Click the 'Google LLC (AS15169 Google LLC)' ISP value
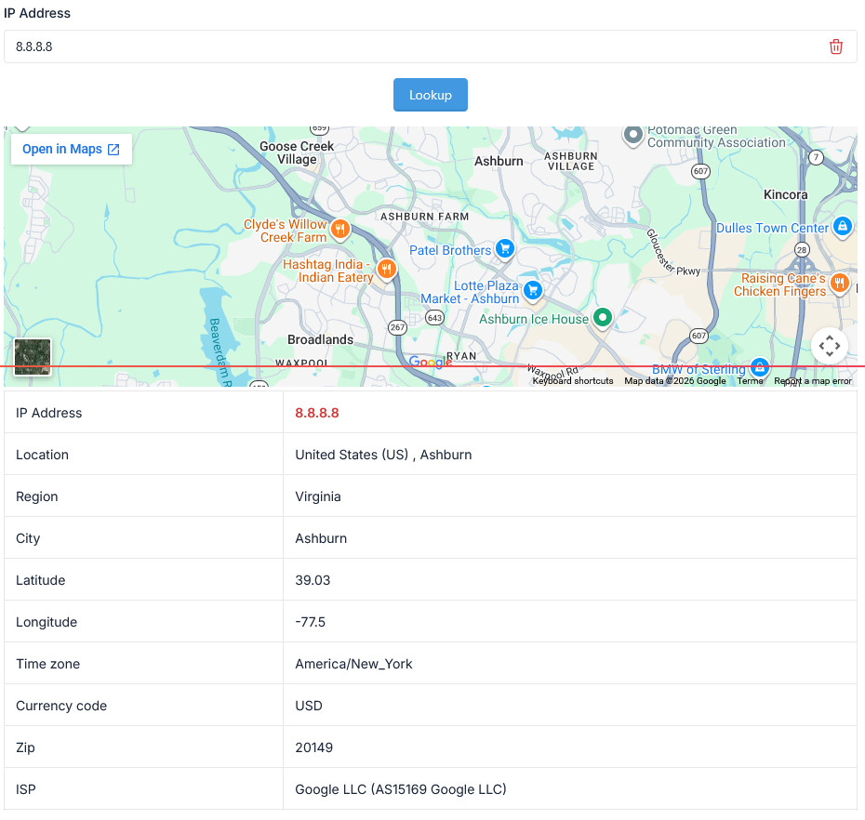Screen dimensions: 865x820 401,789
